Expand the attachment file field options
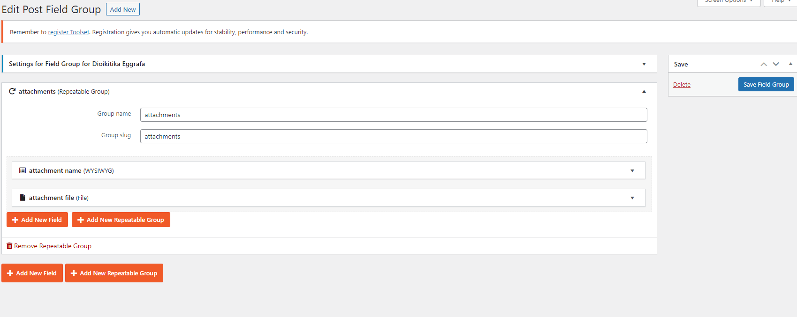Viewport: 797px width, 317px height. click(x=632, y=198)
